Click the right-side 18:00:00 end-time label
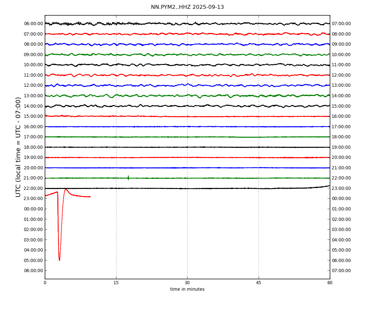The image size is (375, 310). pyautogui.click(x=341, y=137)
